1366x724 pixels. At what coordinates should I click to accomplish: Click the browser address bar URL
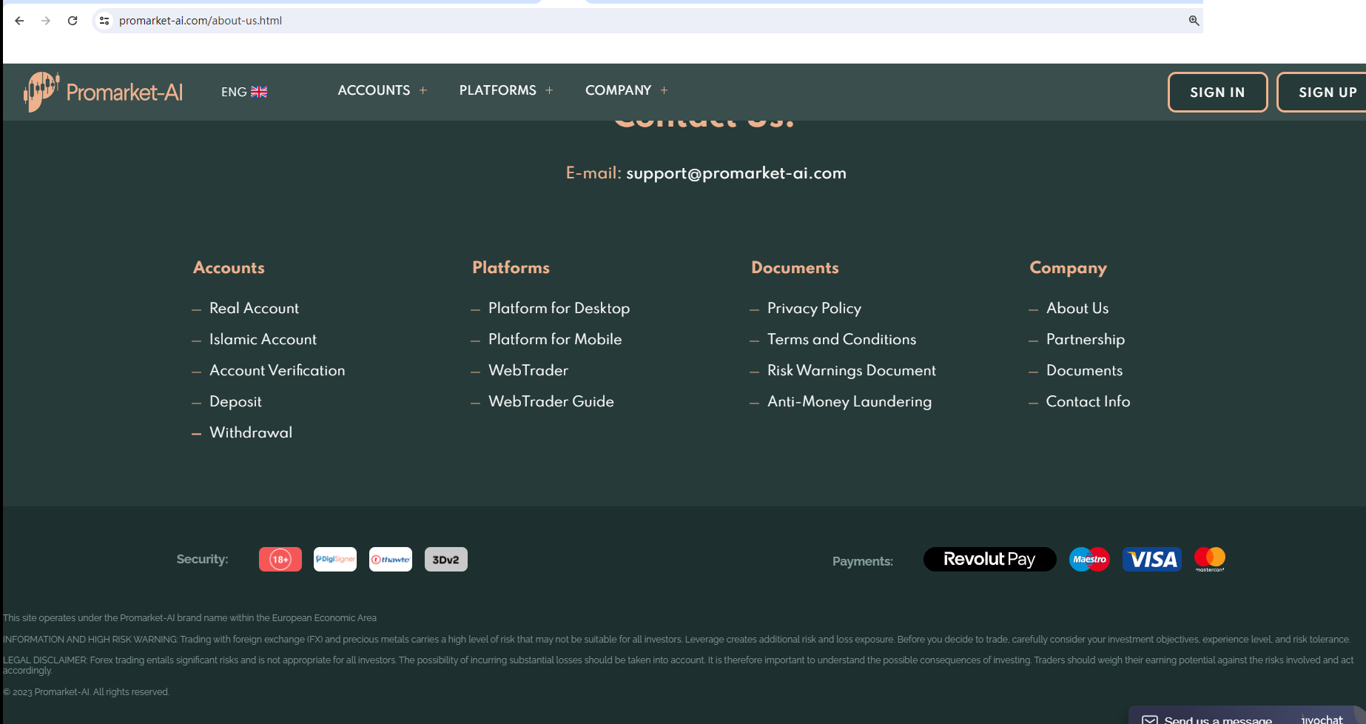201,21
